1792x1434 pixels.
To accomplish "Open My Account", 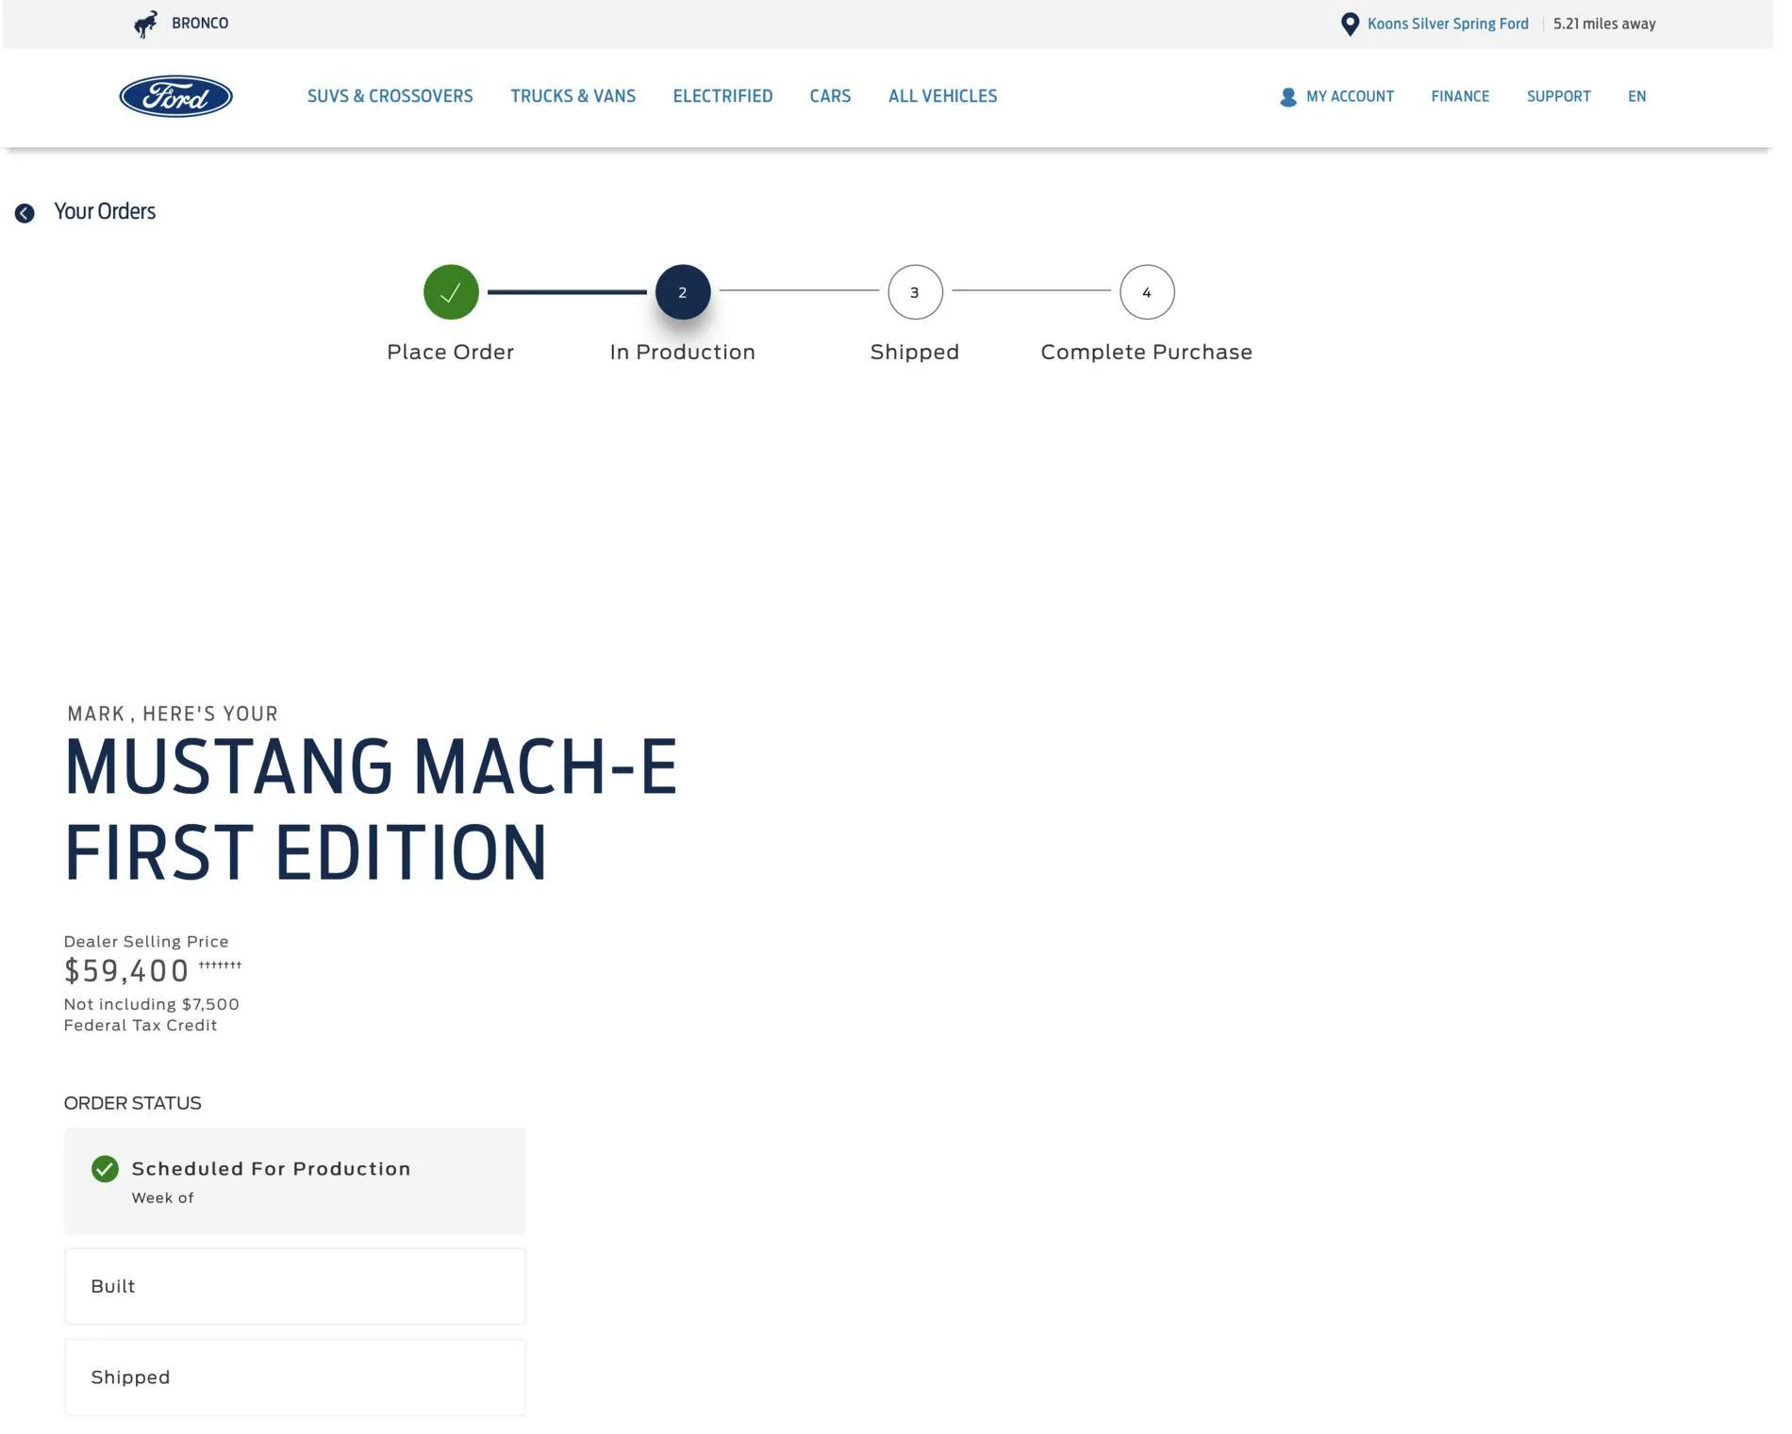I will (1350, 96).
